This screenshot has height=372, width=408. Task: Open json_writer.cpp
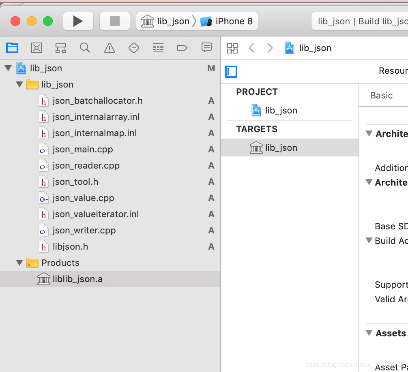point(110,230)
